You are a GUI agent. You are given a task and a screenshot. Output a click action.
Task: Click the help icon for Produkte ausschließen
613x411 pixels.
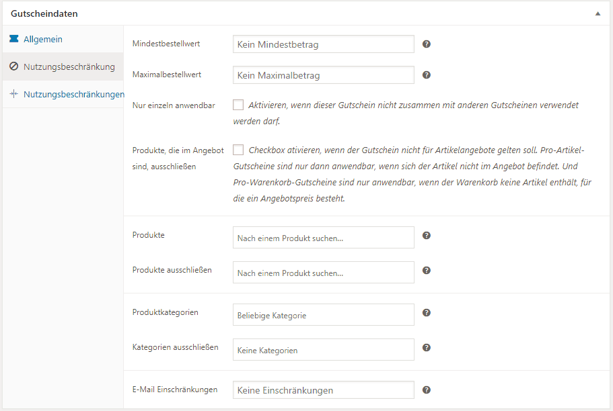click(x=427, y=271)
